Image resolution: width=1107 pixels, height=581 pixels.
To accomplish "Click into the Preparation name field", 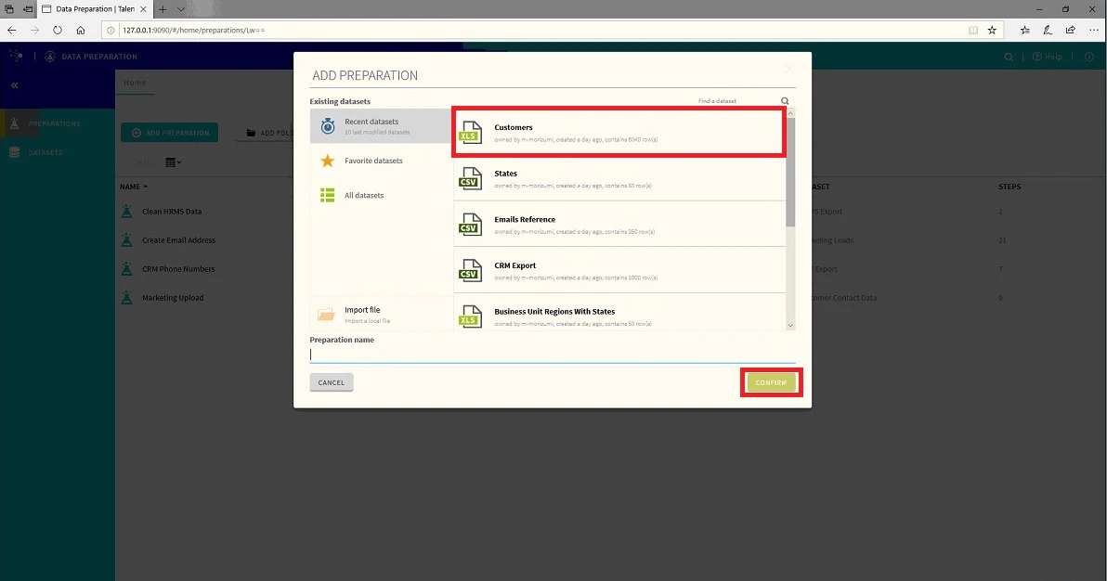I will pos(552,355).
